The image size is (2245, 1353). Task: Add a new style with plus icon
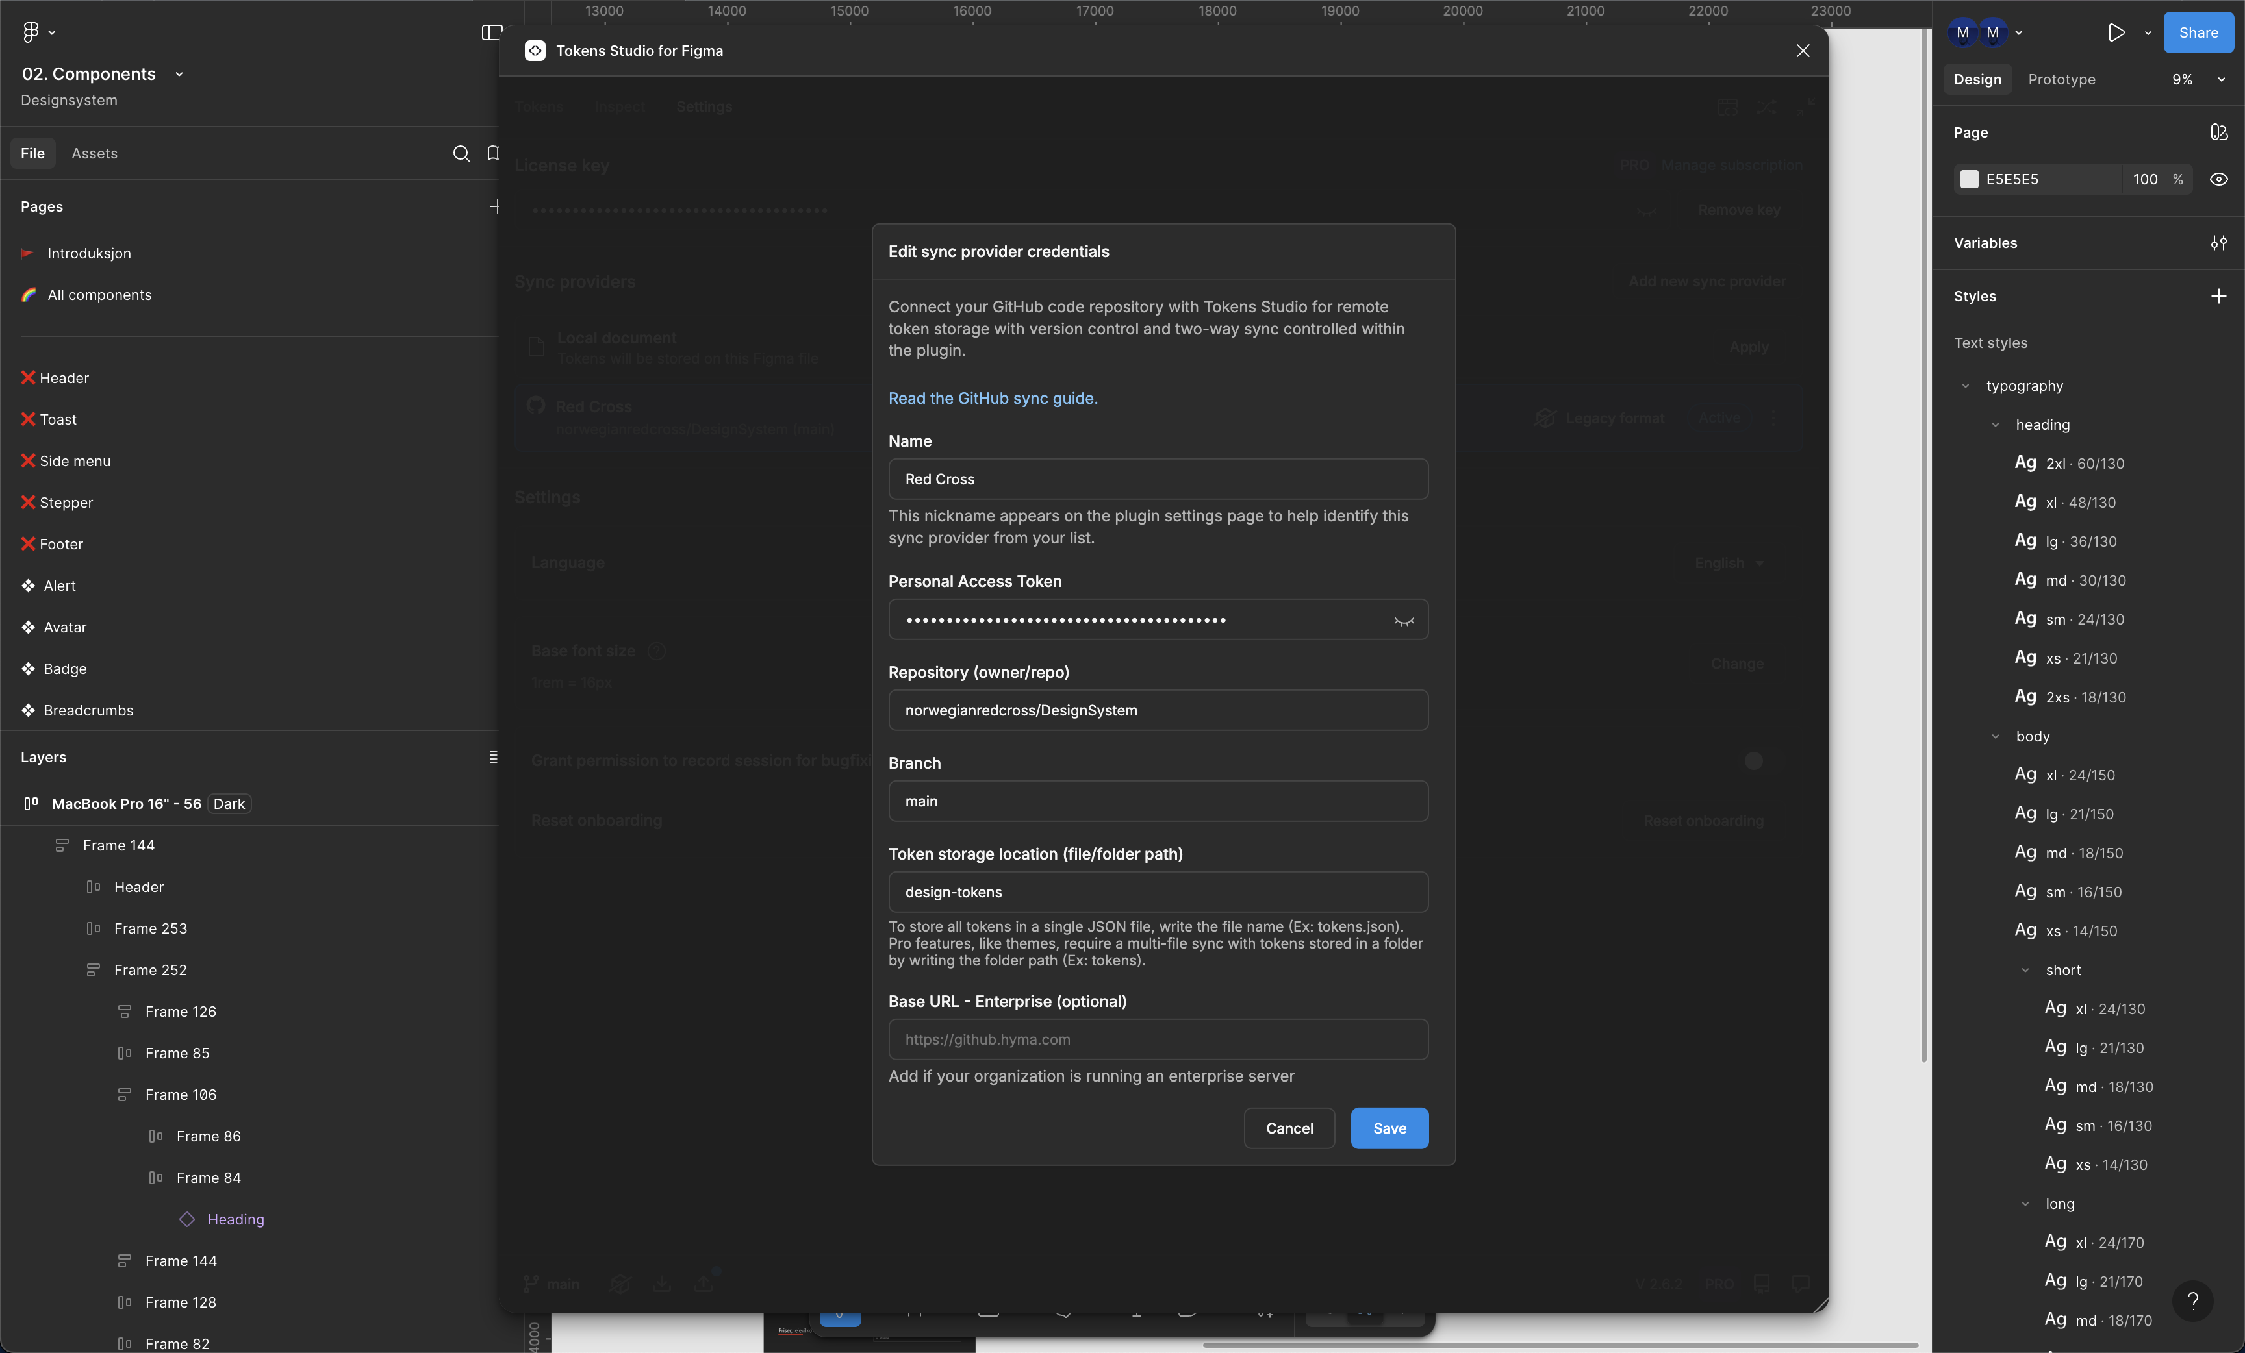(x=2218, y=296)
